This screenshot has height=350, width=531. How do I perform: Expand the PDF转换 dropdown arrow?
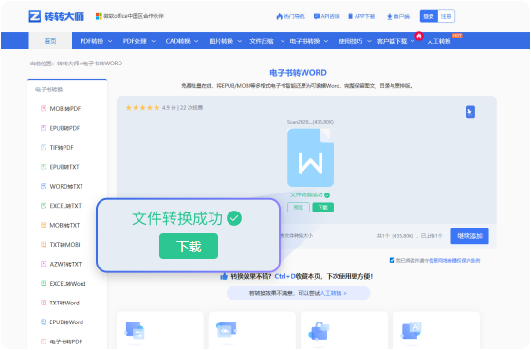[x=110, y=41]
